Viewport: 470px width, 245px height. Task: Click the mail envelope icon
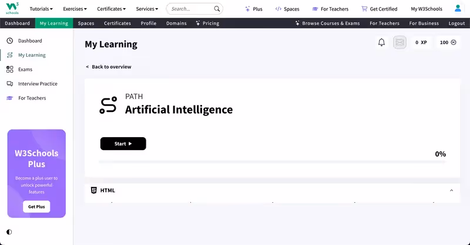coord(399,42)
